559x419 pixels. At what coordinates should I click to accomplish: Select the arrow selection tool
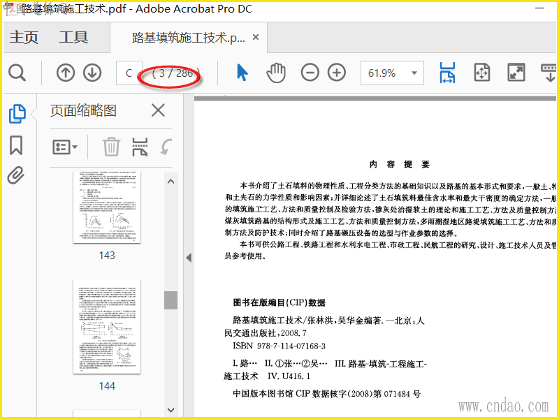(x=242, y=73)
